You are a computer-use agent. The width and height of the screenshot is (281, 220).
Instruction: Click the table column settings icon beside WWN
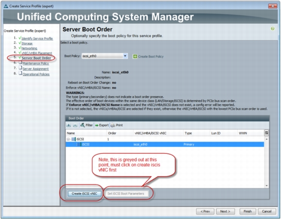coord(266,133)
